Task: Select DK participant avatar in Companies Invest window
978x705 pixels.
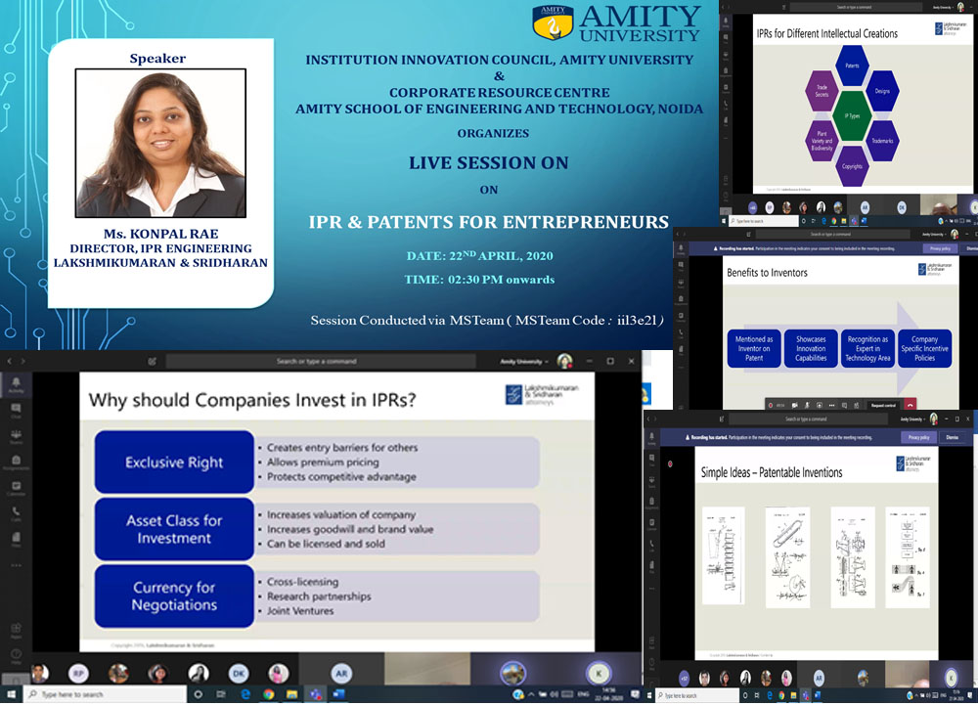Action: pos(239,673)
